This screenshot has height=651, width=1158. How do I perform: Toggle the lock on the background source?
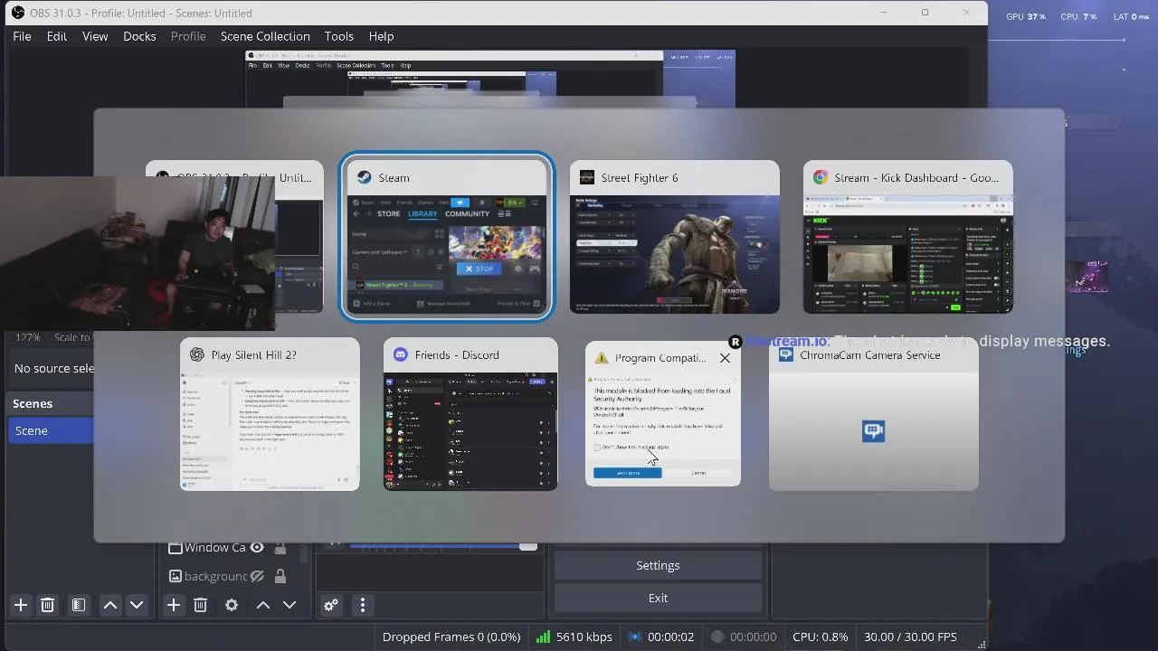pos(280,576)
